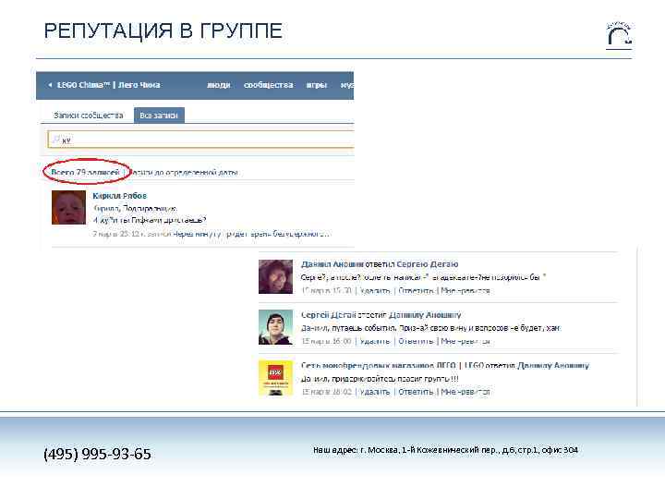
Task: Select the company logo icon on the slide
Action: point(619,36)
